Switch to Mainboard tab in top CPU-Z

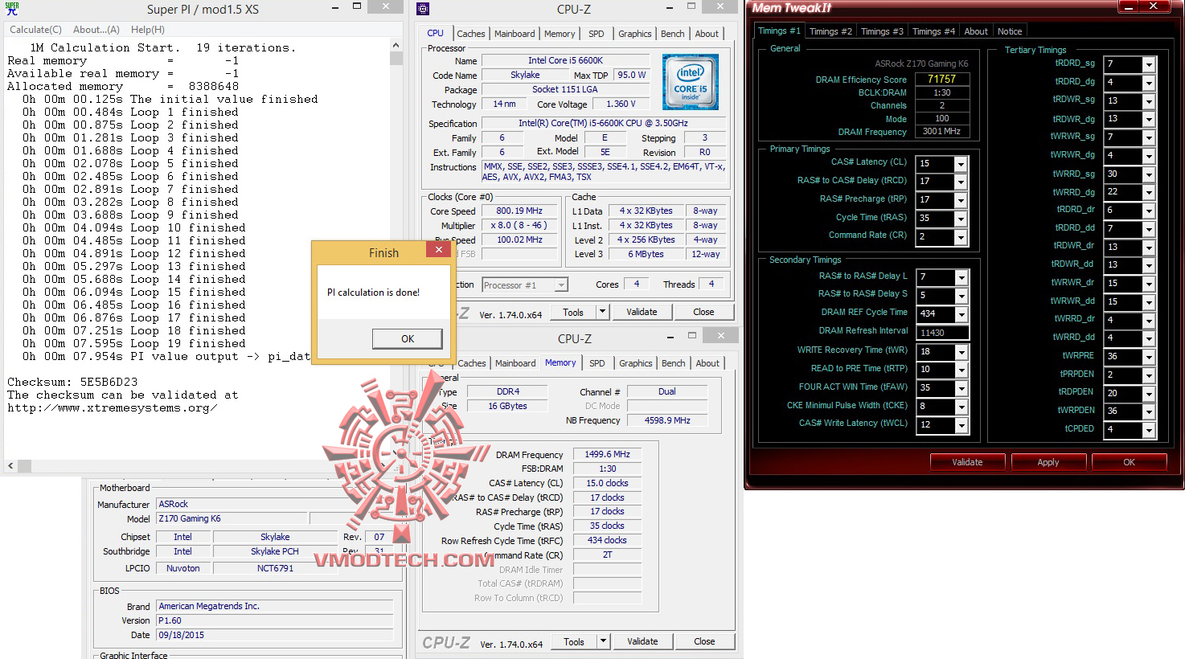click(x=515, y=34)
